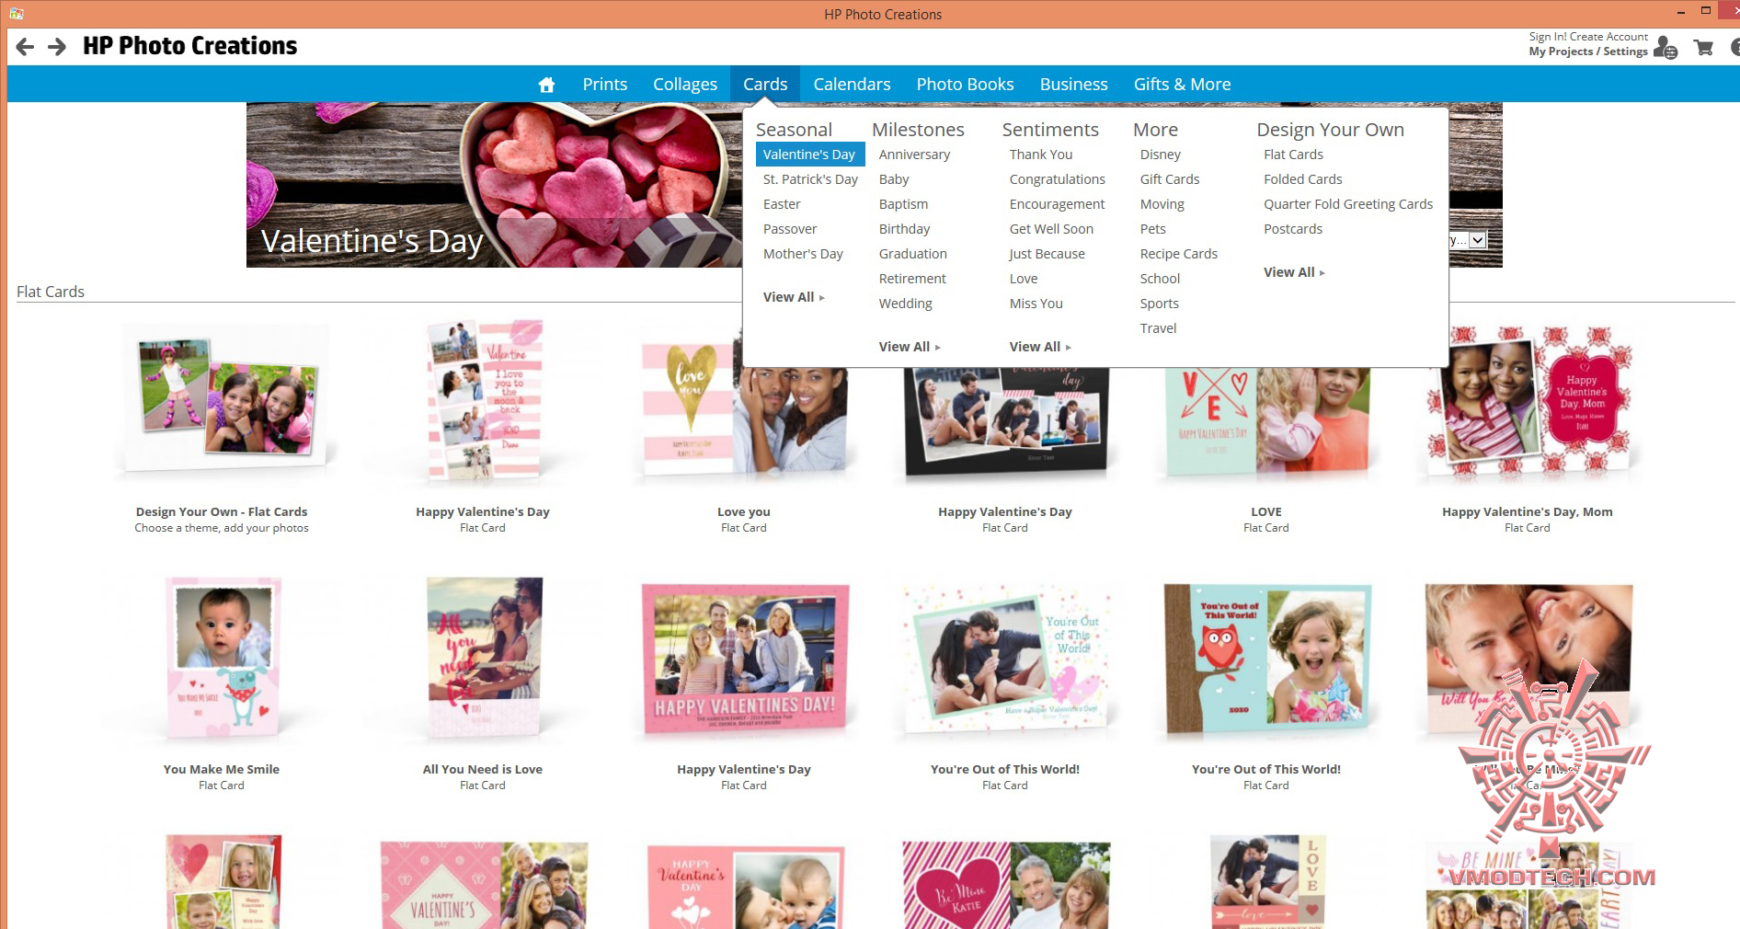Open Moving cards from the menu
The width and height of the screenshot is (1740, 929).
(x=1162, y=204)
